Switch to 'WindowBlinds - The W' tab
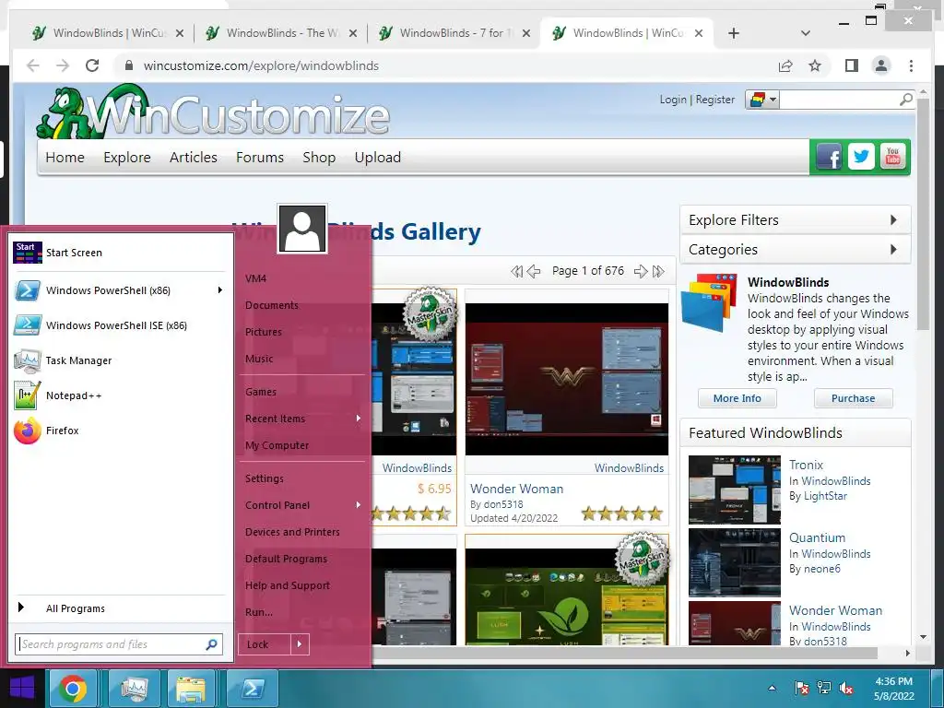 [x=280, y=33]
